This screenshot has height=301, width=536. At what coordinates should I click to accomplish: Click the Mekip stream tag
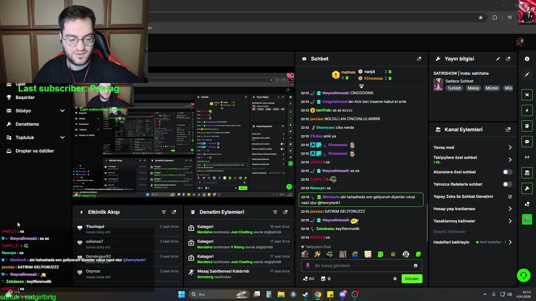click(x=473, y=88)
